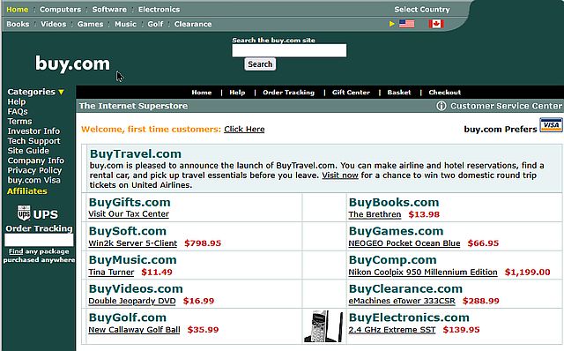564x351 pixels.
Task: Open the Customer Service Center link
Action: 506,106
